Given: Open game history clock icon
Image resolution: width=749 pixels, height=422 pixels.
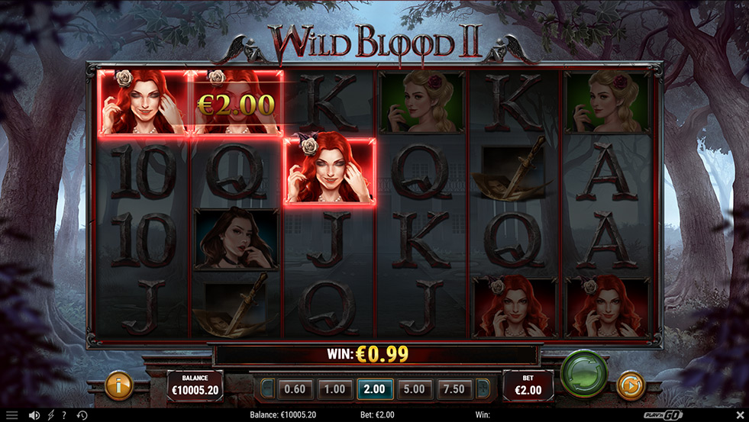Looking at the screenshot, I should (x=82, y=415).
